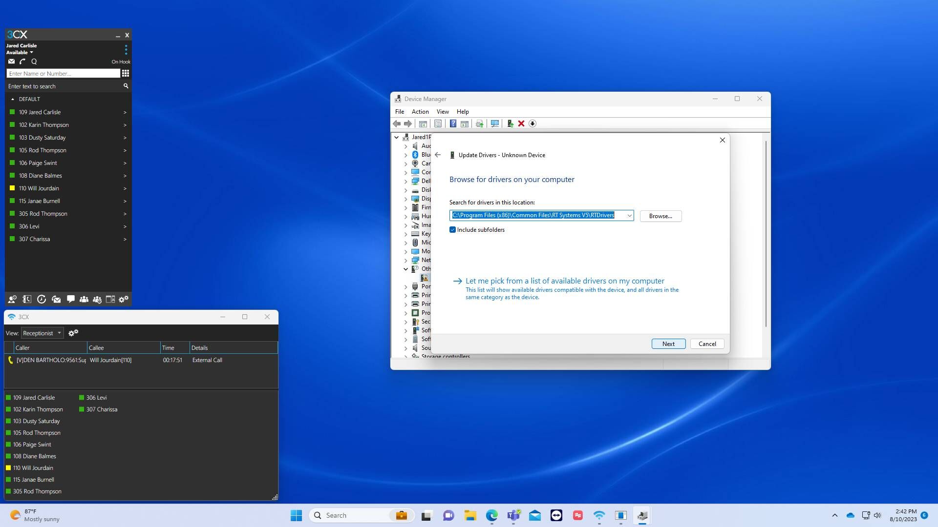The height and width of the screenshot is (527, 938).
Task: Click the Properties toolbar icon in Device Manager
Action: click(438, 124)
